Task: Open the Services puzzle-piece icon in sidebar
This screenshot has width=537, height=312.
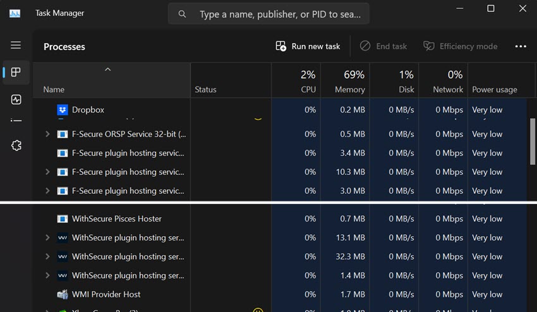Action: [x=16, y=145]
